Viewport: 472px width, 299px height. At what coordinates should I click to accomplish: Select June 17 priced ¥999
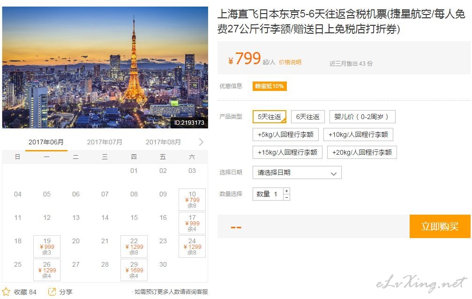tap(192, 223)
